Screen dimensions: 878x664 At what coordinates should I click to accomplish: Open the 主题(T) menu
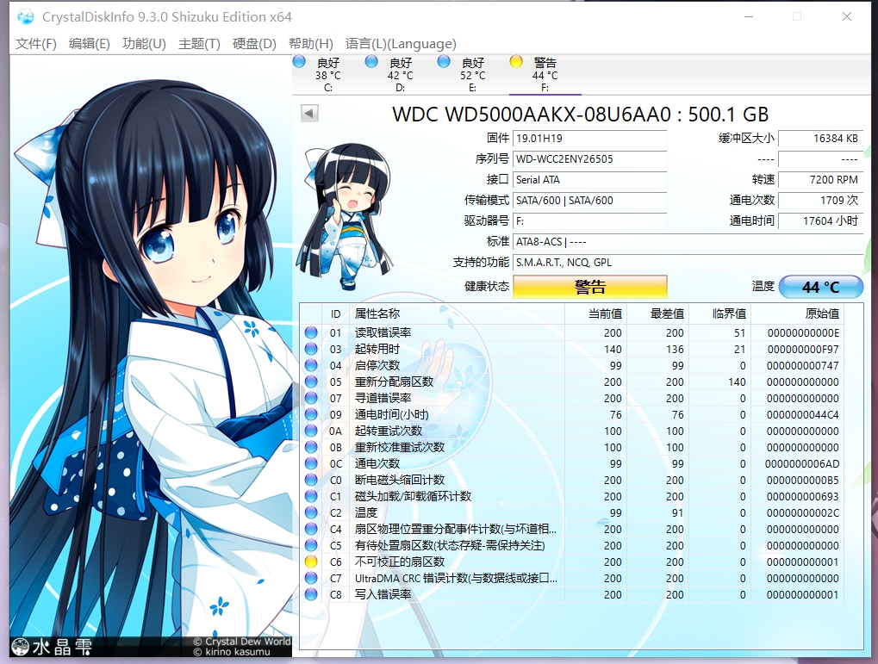199,44
